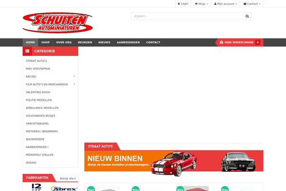Select the Monopoly Spellen category

[40, 155]
